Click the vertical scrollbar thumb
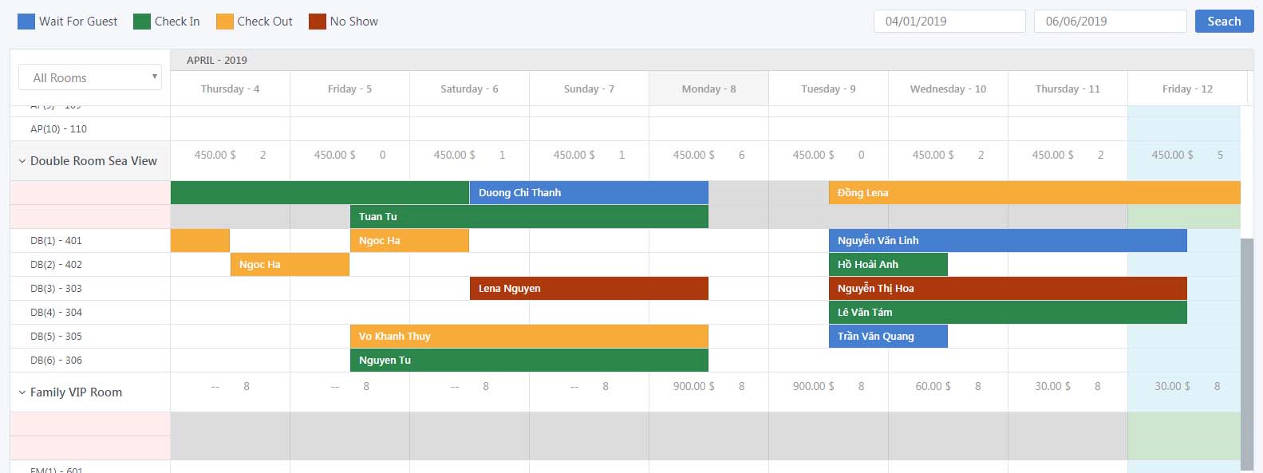This screenshot has height=473, width=1263. tap(1247, 351)
